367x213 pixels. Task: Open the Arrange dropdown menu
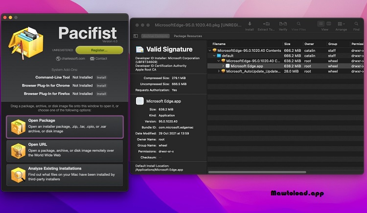click(x=341, y=24)
